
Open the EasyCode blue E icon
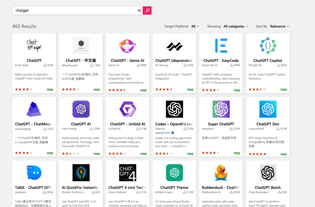tap(221, 46)
